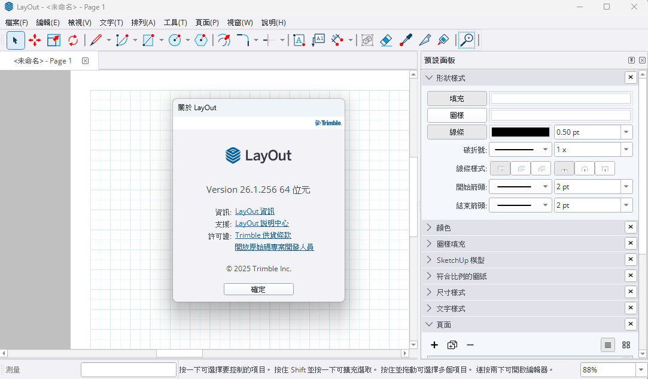Activate the Zoom magnifier tool
The height and width of the screenshot is (379, 648).
click(x=466, y=40)
